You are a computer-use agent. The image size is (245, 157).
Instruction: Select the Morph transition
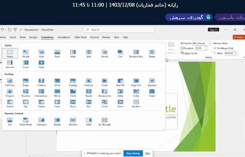25,54
